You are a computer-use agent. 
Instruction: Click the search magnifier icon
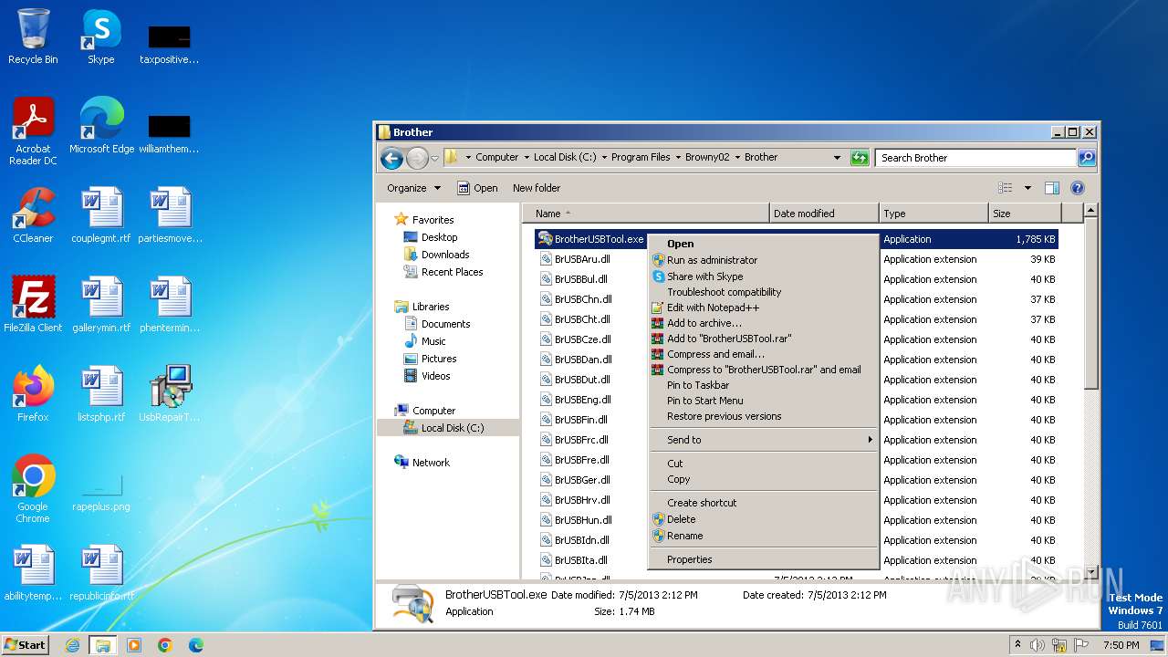click(x=1086, y=158)
